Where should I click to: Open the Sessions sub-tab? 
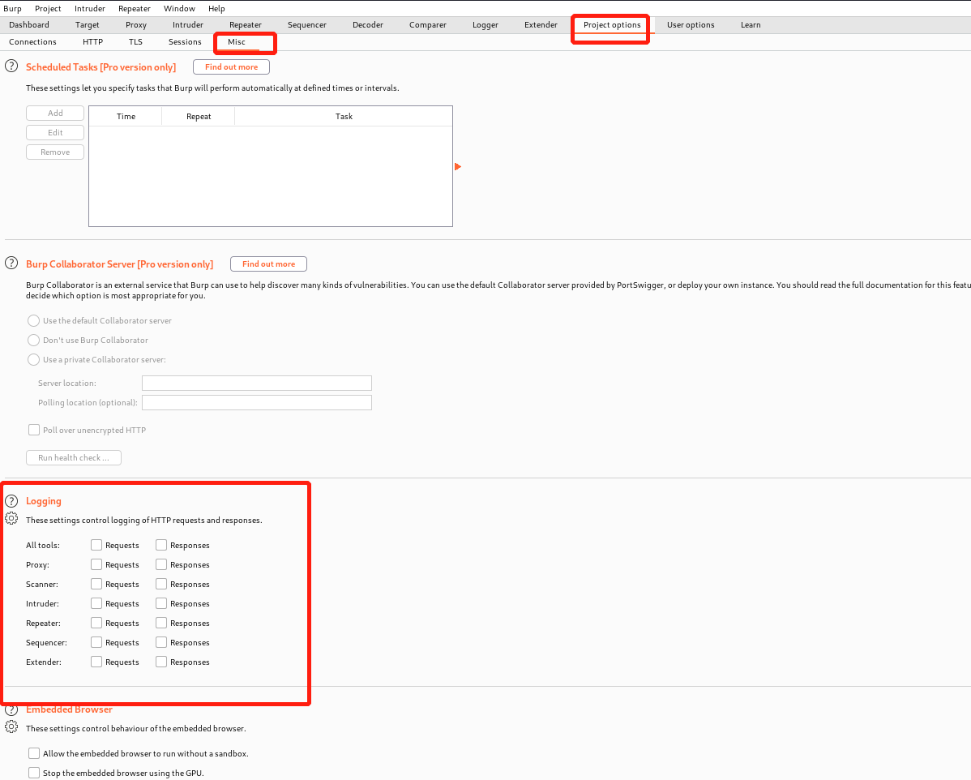click(185, 41)
